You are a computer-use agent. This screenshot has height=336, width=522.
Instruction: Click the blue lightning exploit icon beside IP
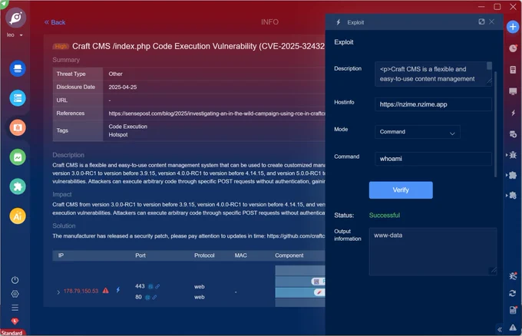pyautogui.click(x=118, y=290)
